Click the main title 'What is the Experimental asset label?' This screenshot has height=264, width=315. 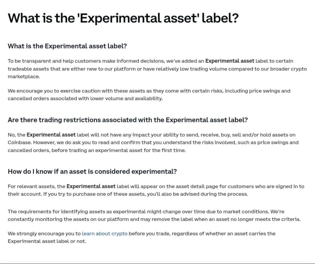pyautogui.click(x=123, y=18)
